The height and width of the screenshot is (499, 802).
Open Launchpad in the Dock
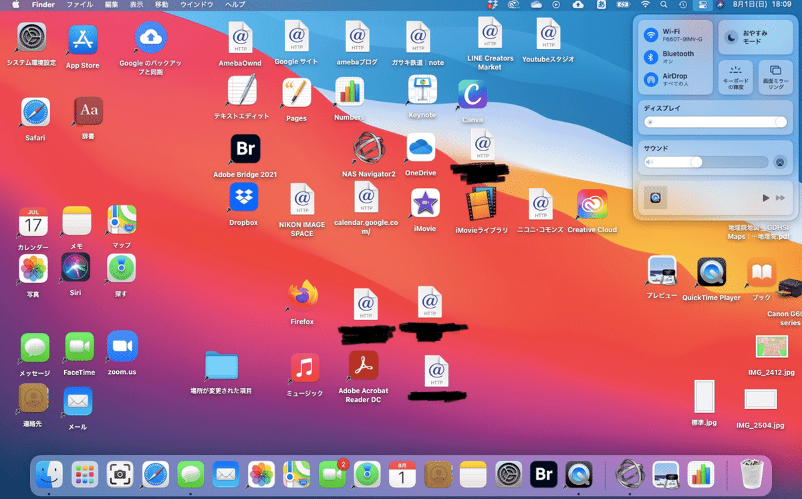(x=85, y=474)
